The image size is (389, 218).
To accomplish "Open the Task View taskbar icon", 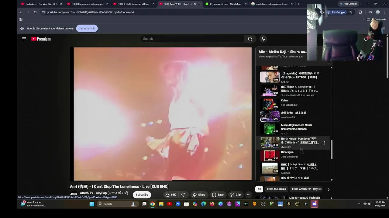I will (x=144, y=204).
